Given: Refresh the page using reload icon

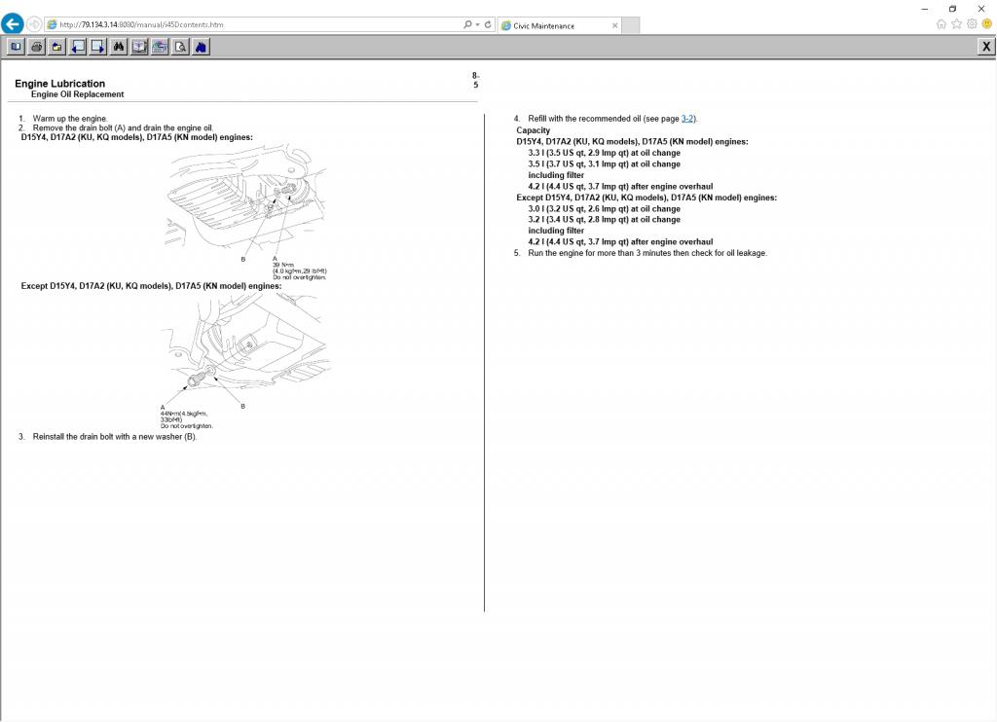Looking at the screenshot, I should (x=488, y=24).
